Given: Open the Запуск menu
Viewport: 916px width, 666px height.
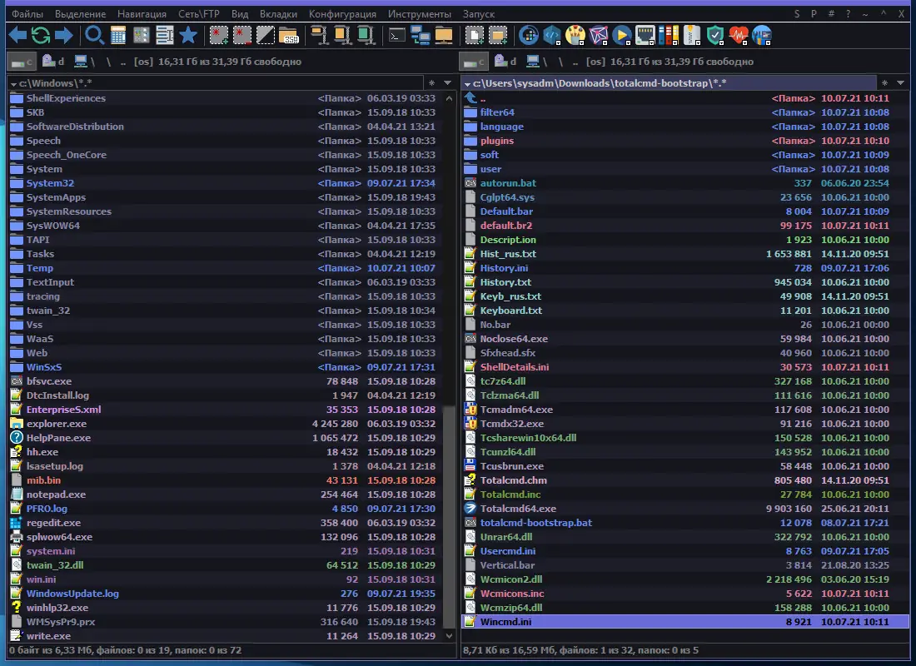Looking at the screenshot, I should 479,14.
